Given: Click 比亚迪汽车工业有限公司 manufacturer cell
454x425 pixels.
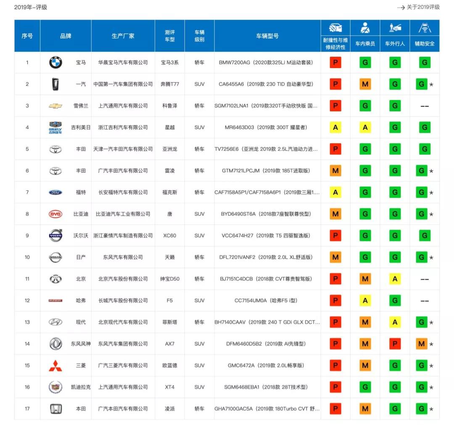Looking at the screenshot, I should [x=123, y=214].
